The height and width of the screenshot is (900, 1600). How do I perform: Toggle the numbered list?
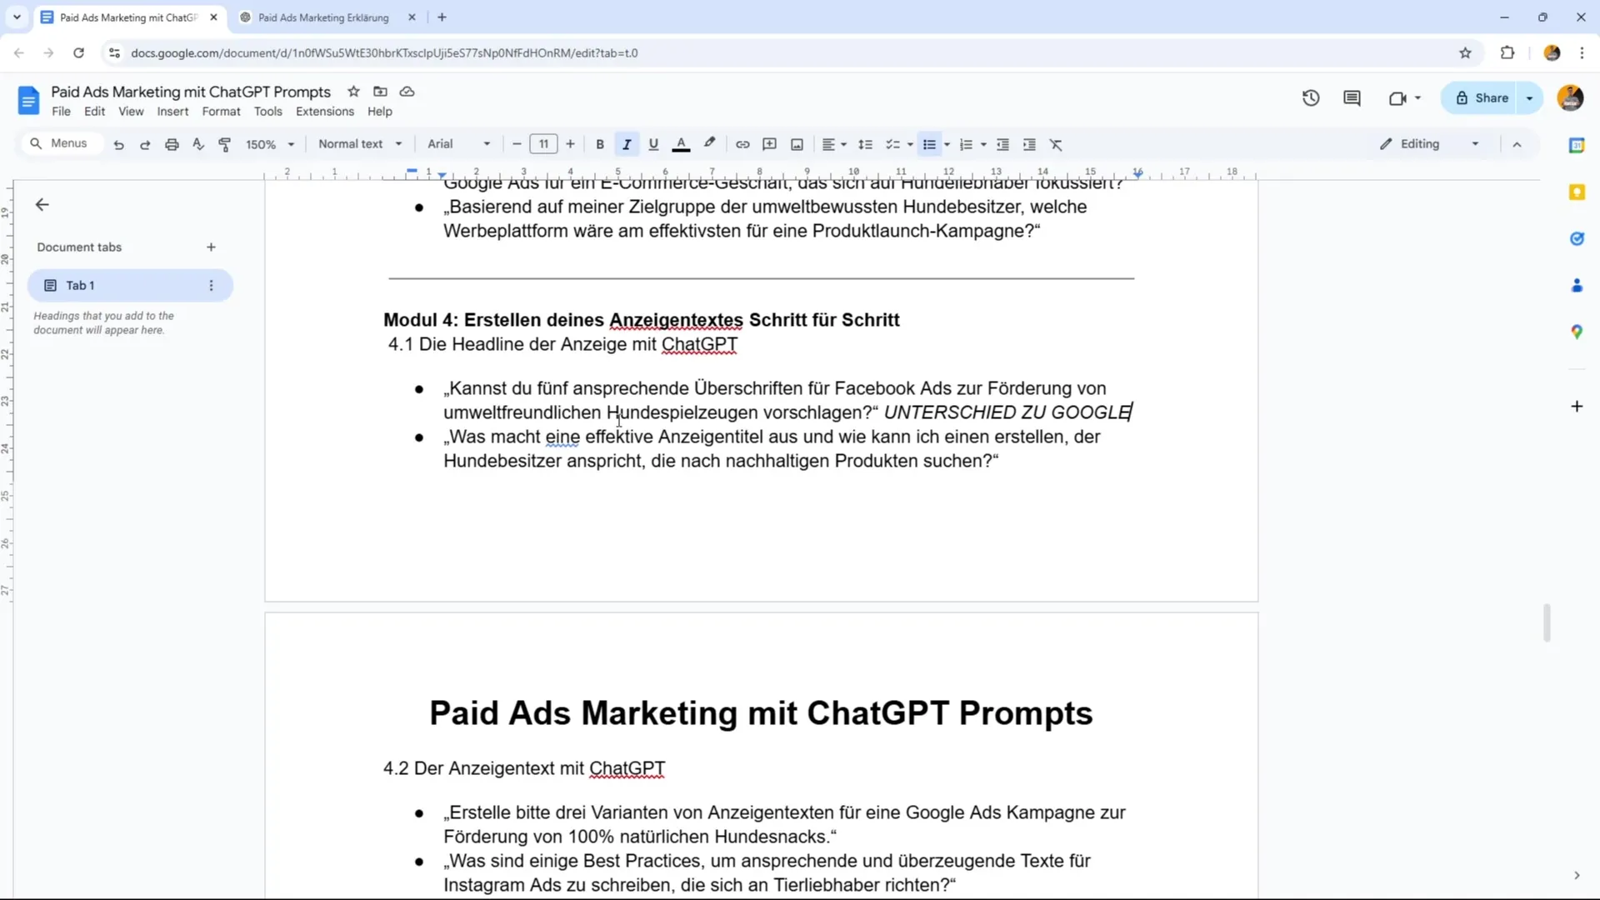click(x=966, y=144)
